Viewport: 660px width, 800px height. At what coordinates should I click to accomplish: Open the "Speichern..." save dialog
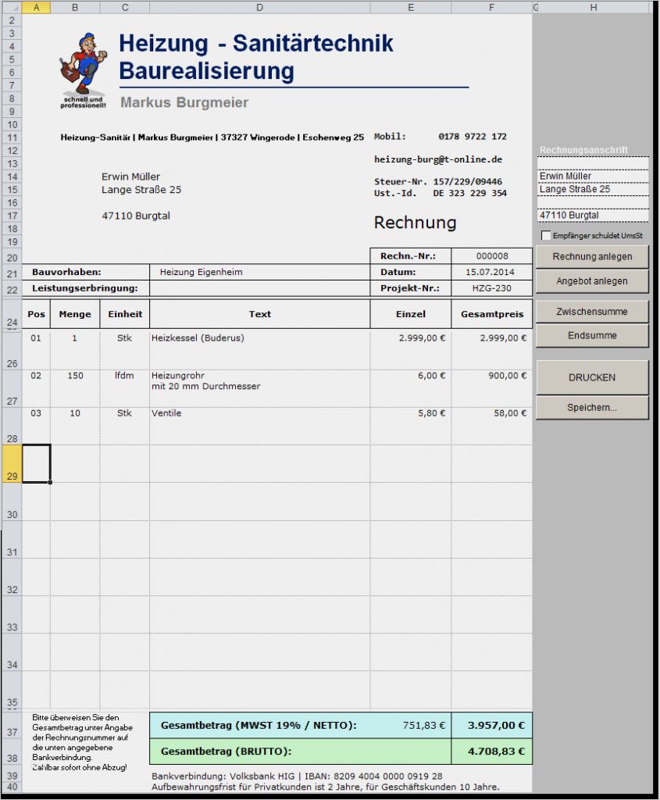coord(592,407)
